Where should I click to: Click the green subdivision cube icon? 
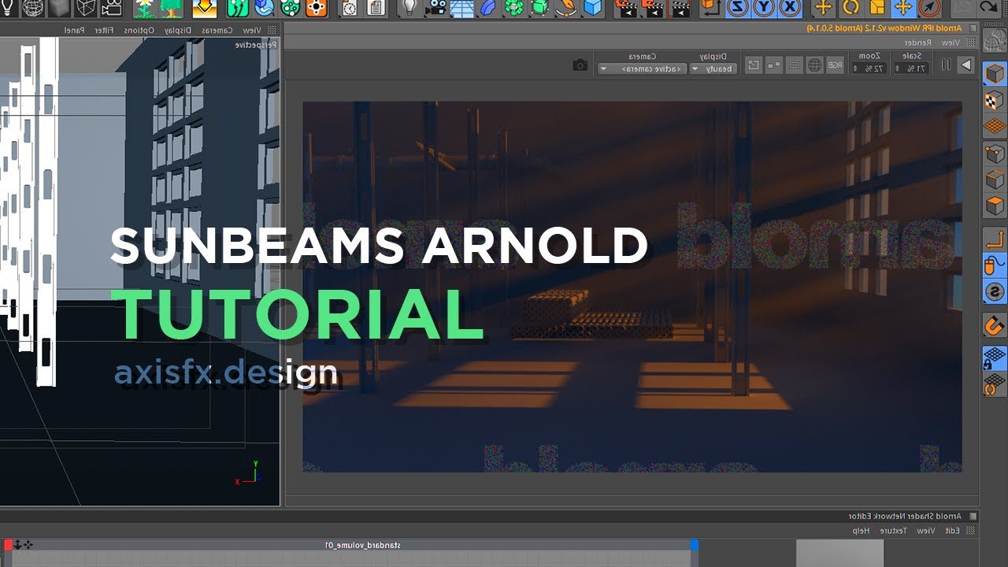tap(539, 8)
